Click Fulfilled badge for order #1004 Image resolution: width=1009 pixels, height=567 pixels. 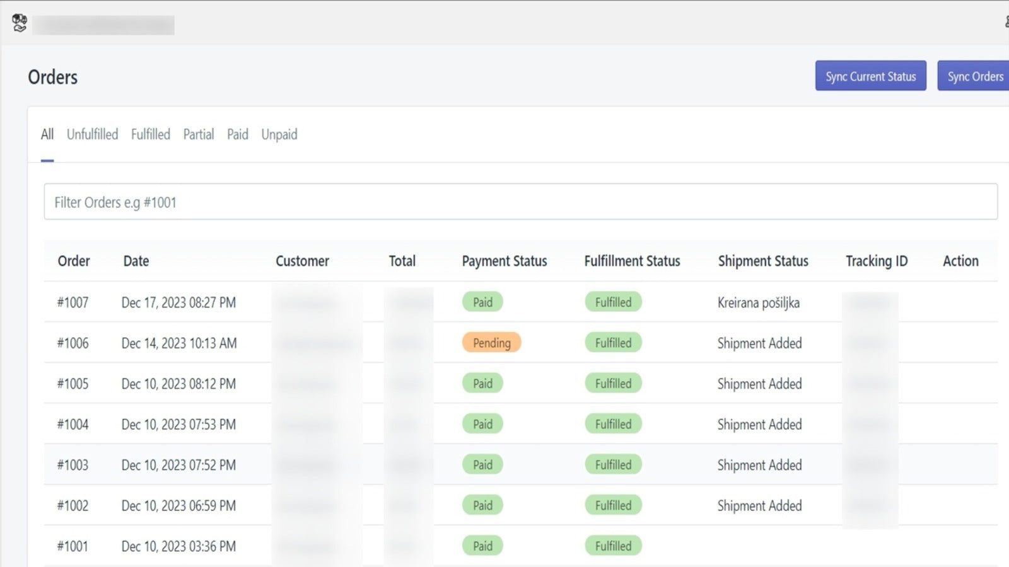[613, 424]
